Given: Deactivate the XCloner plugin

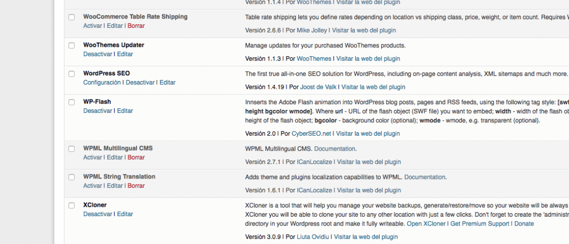Looking at the screenshot, I should (98, 214).
